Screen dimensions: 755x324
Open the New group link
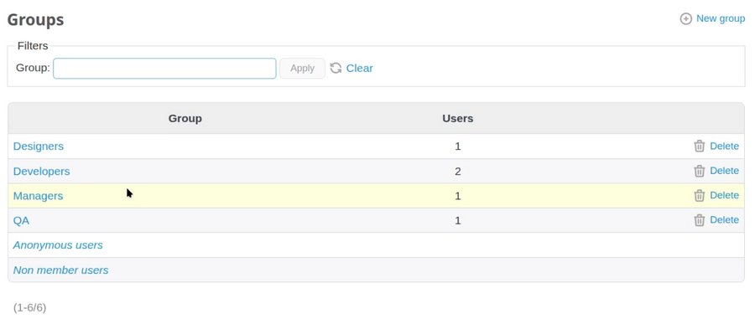tap(721, 18)
